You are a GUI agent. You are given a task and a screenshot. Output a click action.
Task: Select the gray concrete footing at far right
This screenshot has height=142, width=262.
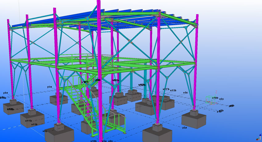coord(194,120)
